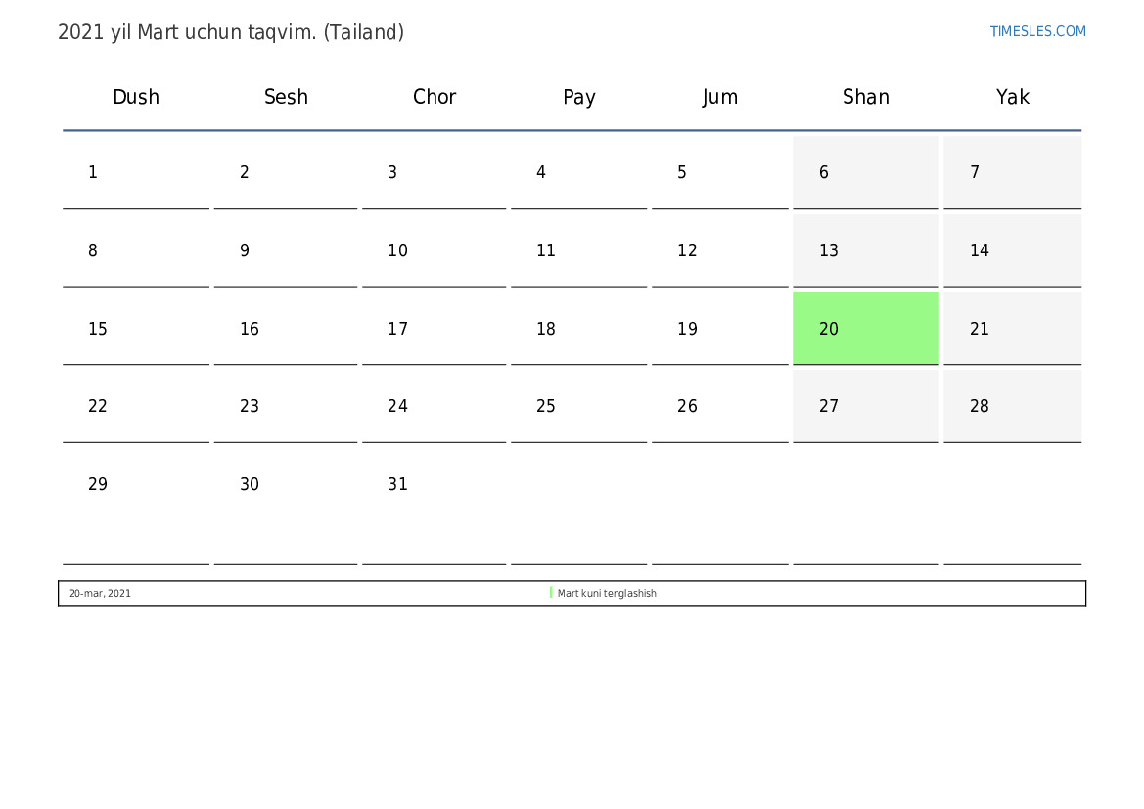Select date 23 under Sesh column
The height and width of the screenshot is (809, 1144).
(x=250, y=406)
